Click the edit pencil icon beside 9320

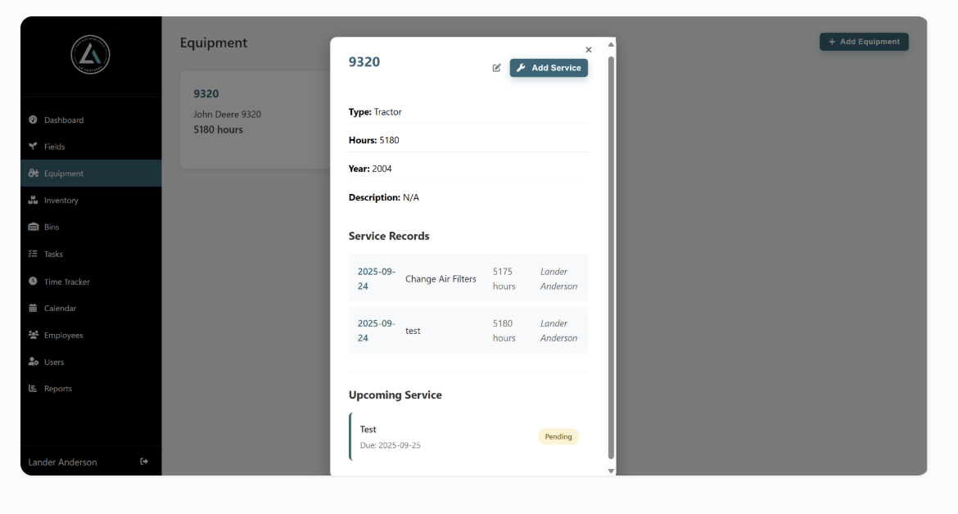tap(496, 68)
